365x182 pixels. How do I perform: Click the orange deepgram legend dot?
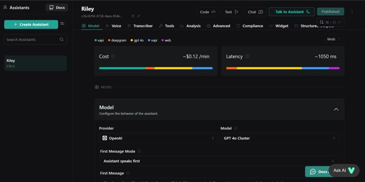coord(109,40)
